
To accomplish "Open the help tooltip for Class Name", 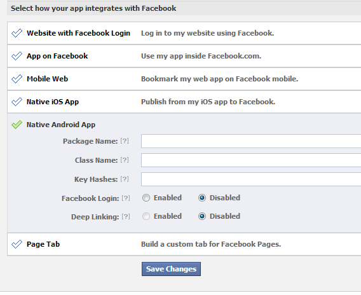I will point(125,160).
